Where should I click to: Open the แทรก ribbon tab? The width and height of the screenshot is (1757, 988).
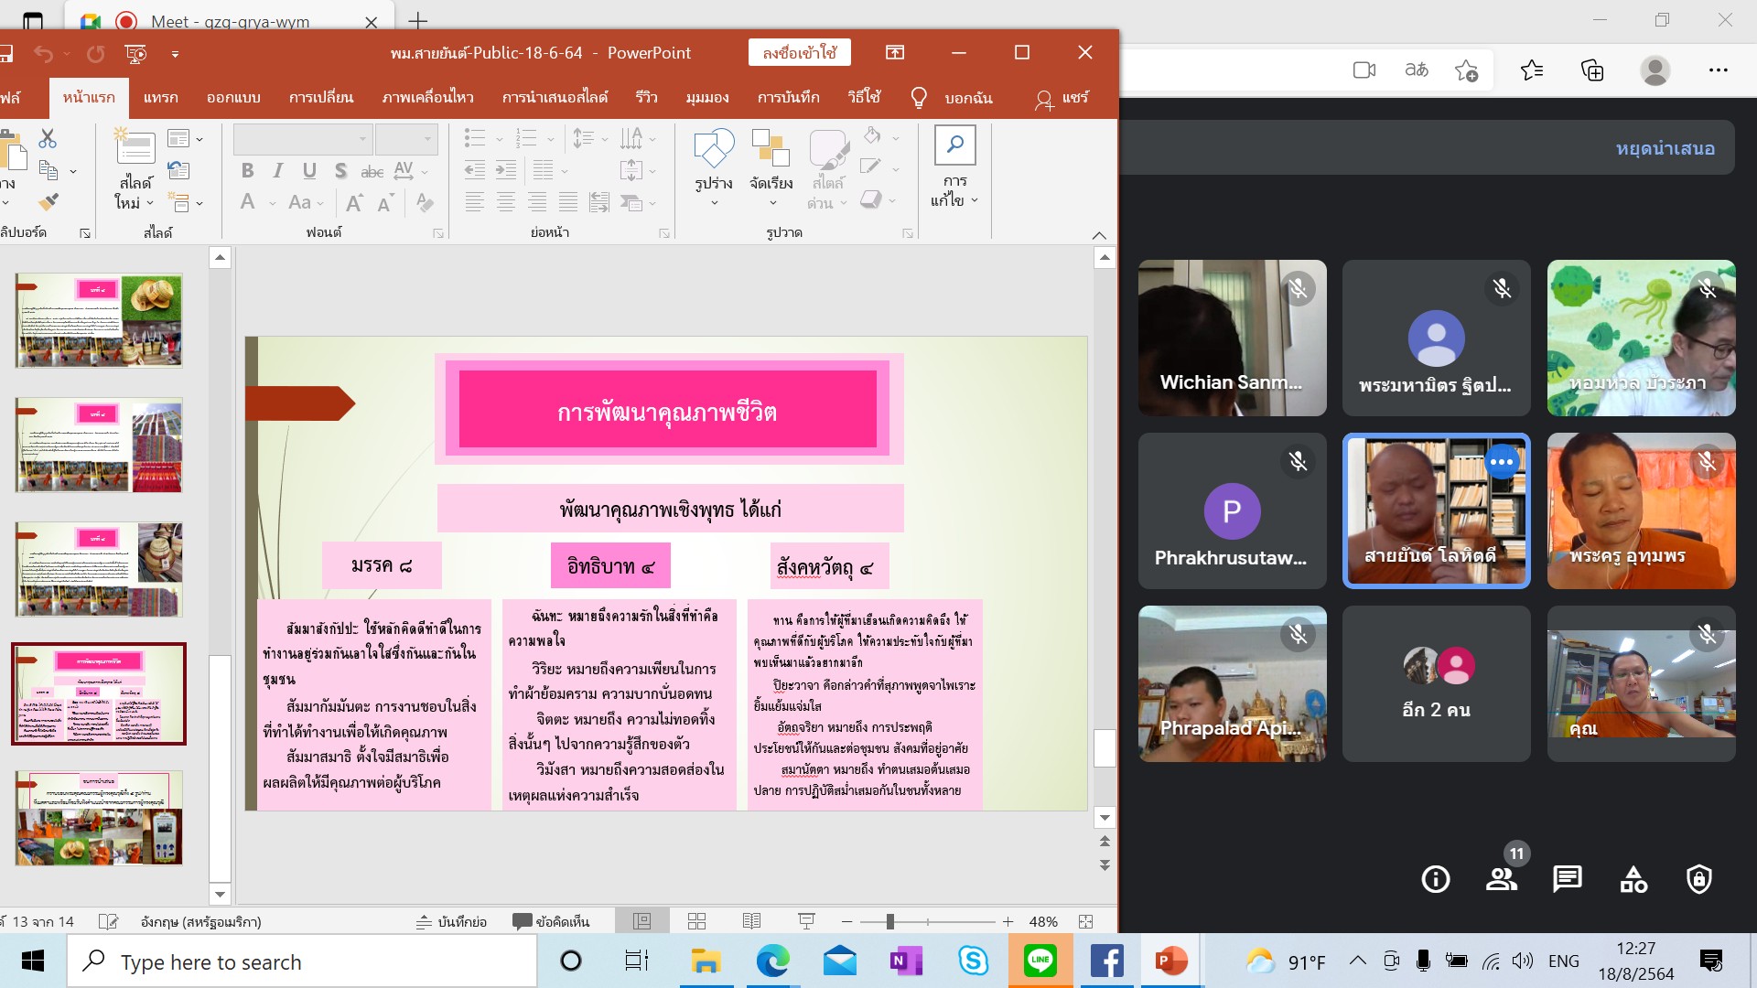160,97
